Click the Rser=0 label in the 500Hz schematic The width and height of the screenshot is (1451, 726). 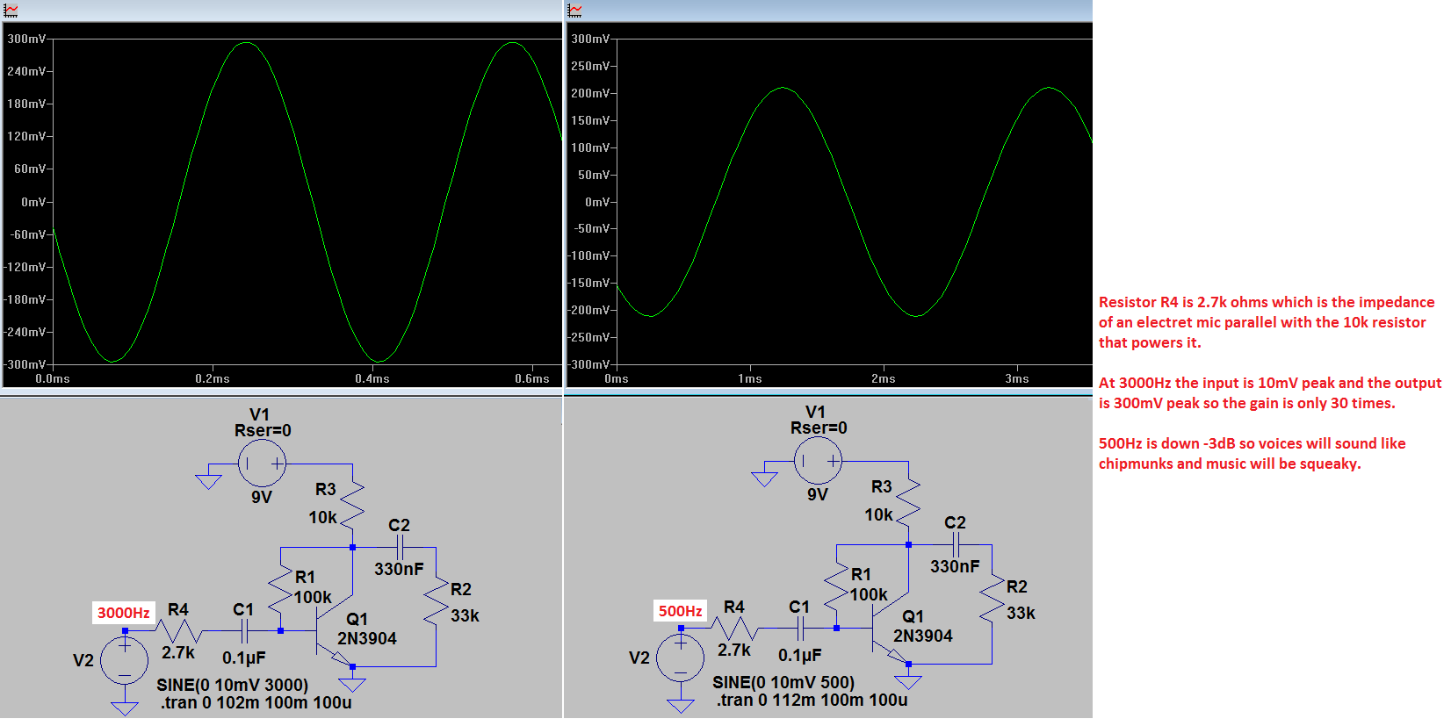coord(819,428)
